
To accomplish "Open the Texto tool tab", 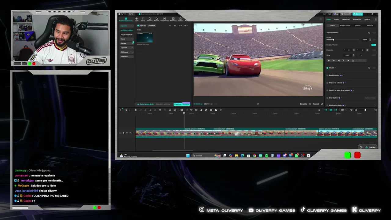I will point(143,19).
